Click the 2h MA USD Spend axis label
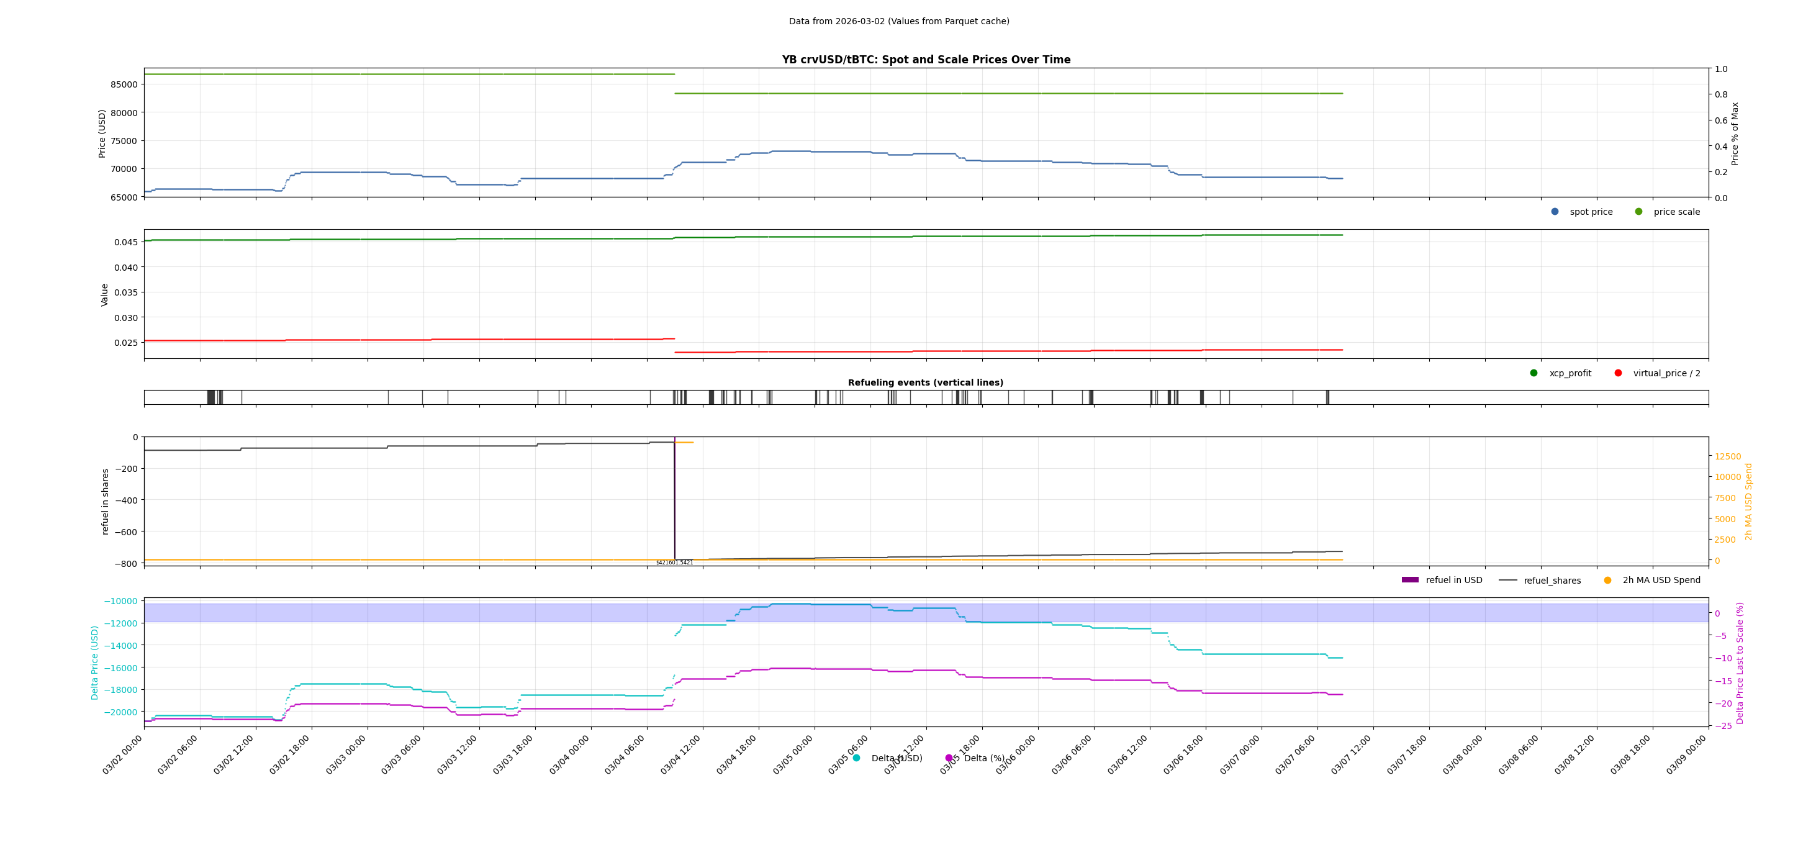 [x=1748, y=502]
